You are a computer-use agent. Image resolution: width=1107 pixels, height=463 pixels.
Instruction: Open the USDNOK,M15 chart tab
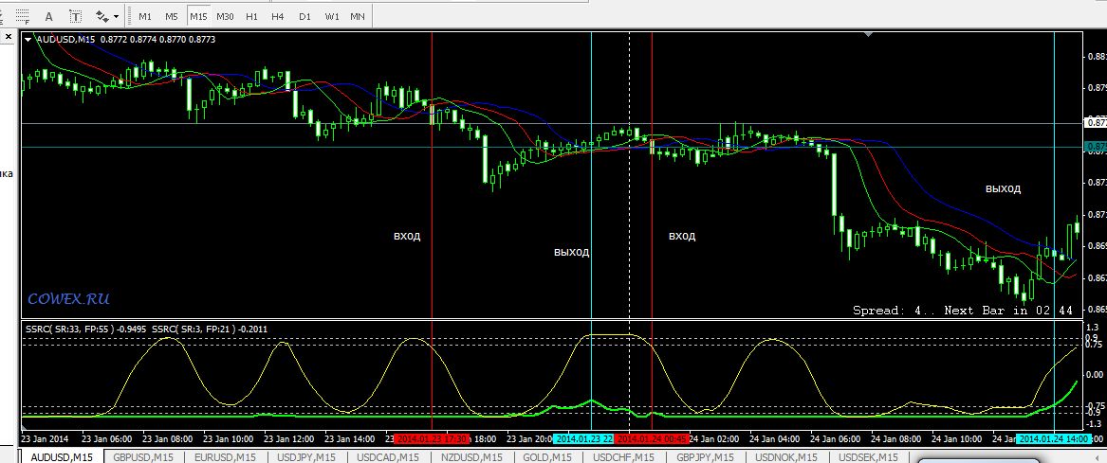pyautogui.click(x=787, y=457)
